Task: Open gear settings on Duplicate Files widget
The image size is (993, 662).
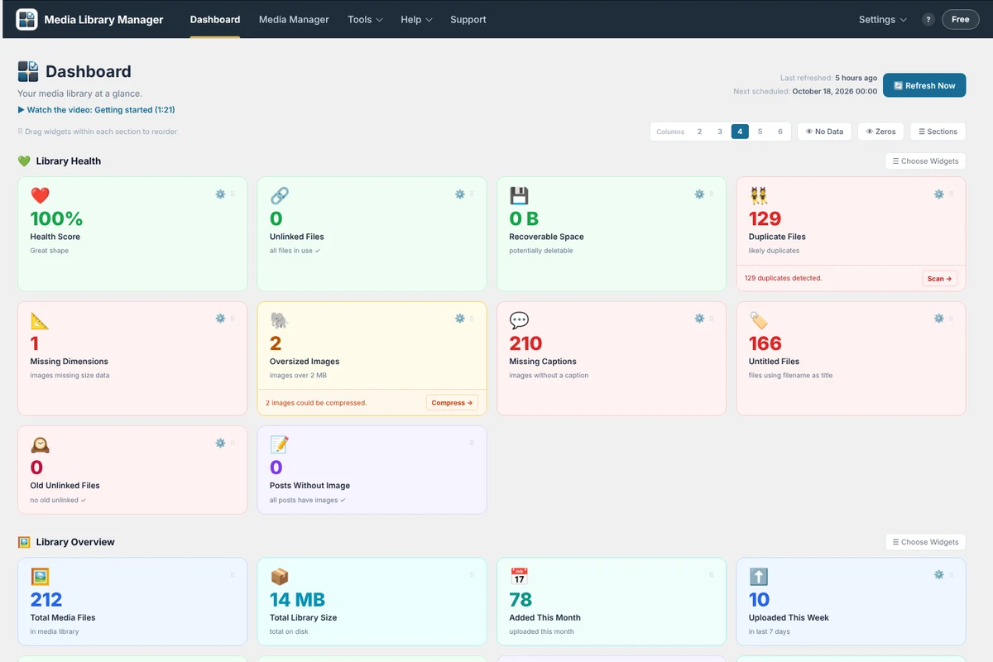Action: coord(939,194)
